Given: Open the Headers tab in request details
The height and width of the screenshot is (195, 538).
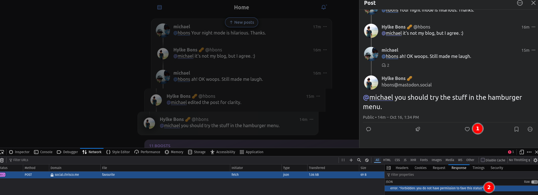Looking at the screenshot, I should (x=402, y=168).
